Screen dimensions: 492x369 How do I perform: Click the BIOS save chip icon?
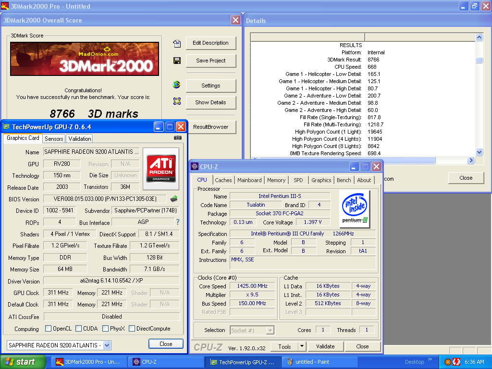174,198
